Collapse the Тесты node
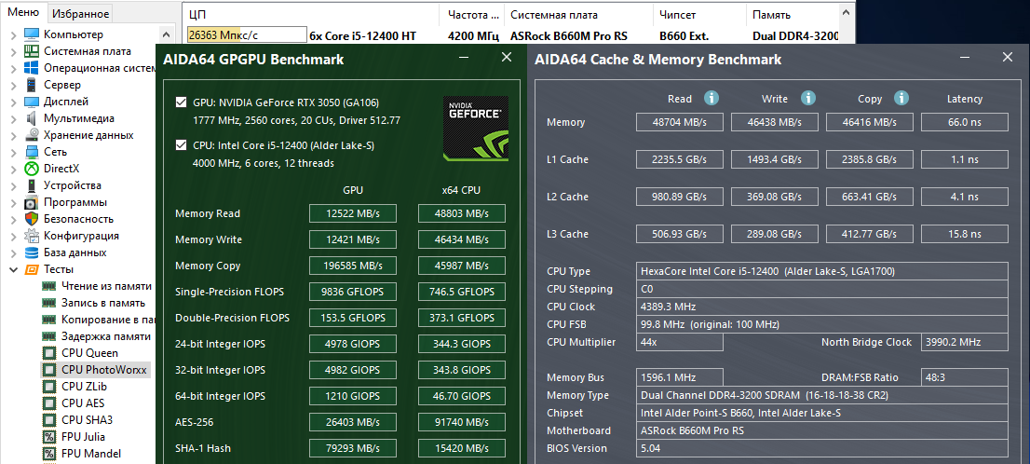The height and width of the screenshot is (464, 1030). point(13,269)
